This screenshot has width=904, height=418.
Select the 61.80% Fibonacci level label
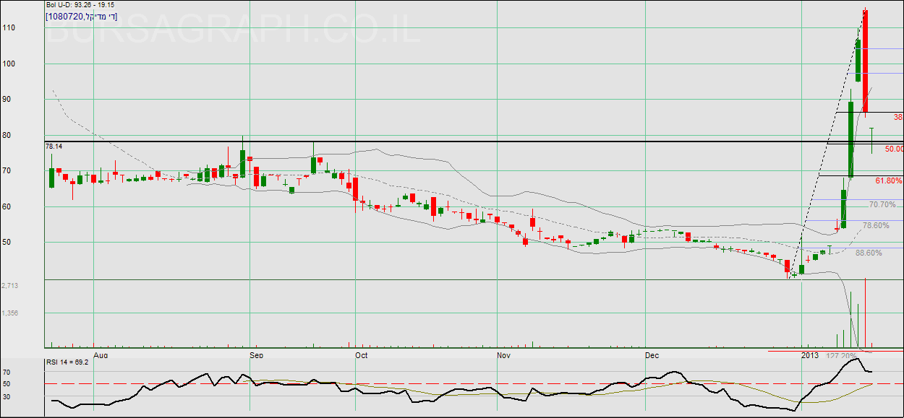[889, 180]
